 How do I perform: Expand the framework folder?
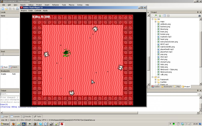pos(156,80)
